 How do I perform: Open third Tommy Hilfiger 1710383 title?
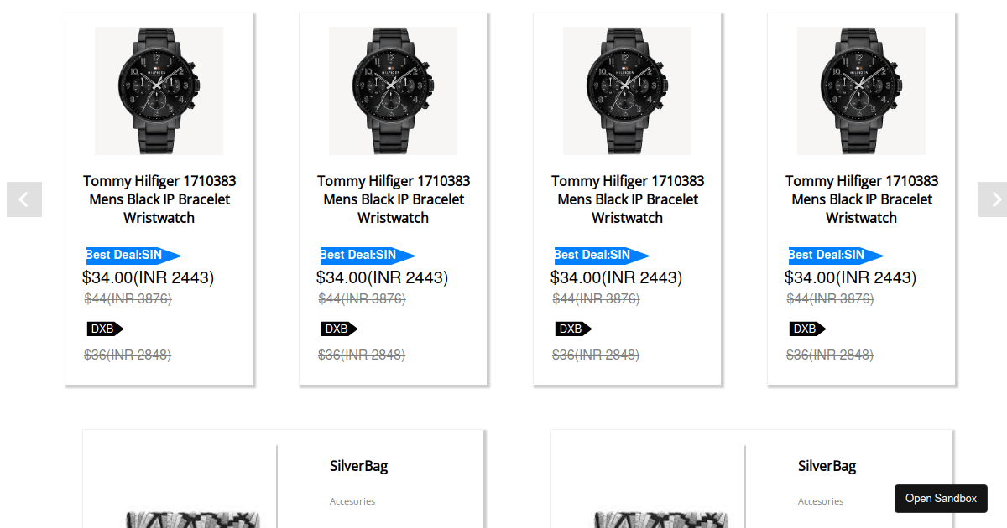(628, 199)
